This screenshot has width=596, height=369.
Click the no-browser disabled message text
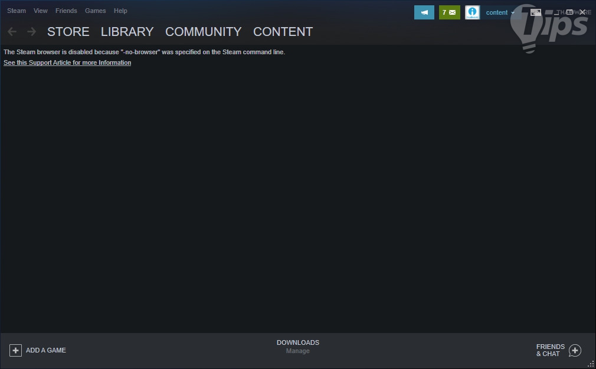tap(145, 52)
